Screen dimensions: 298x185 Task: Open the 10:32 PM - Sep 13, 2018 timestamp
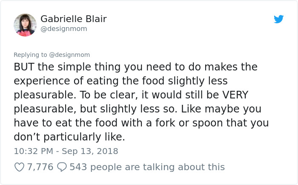click(66, 151)
